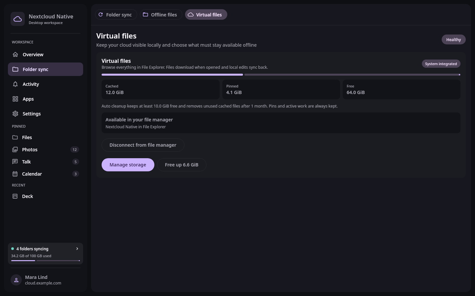Click the 34.2 GB of 100 GB used text

(31, 256)
